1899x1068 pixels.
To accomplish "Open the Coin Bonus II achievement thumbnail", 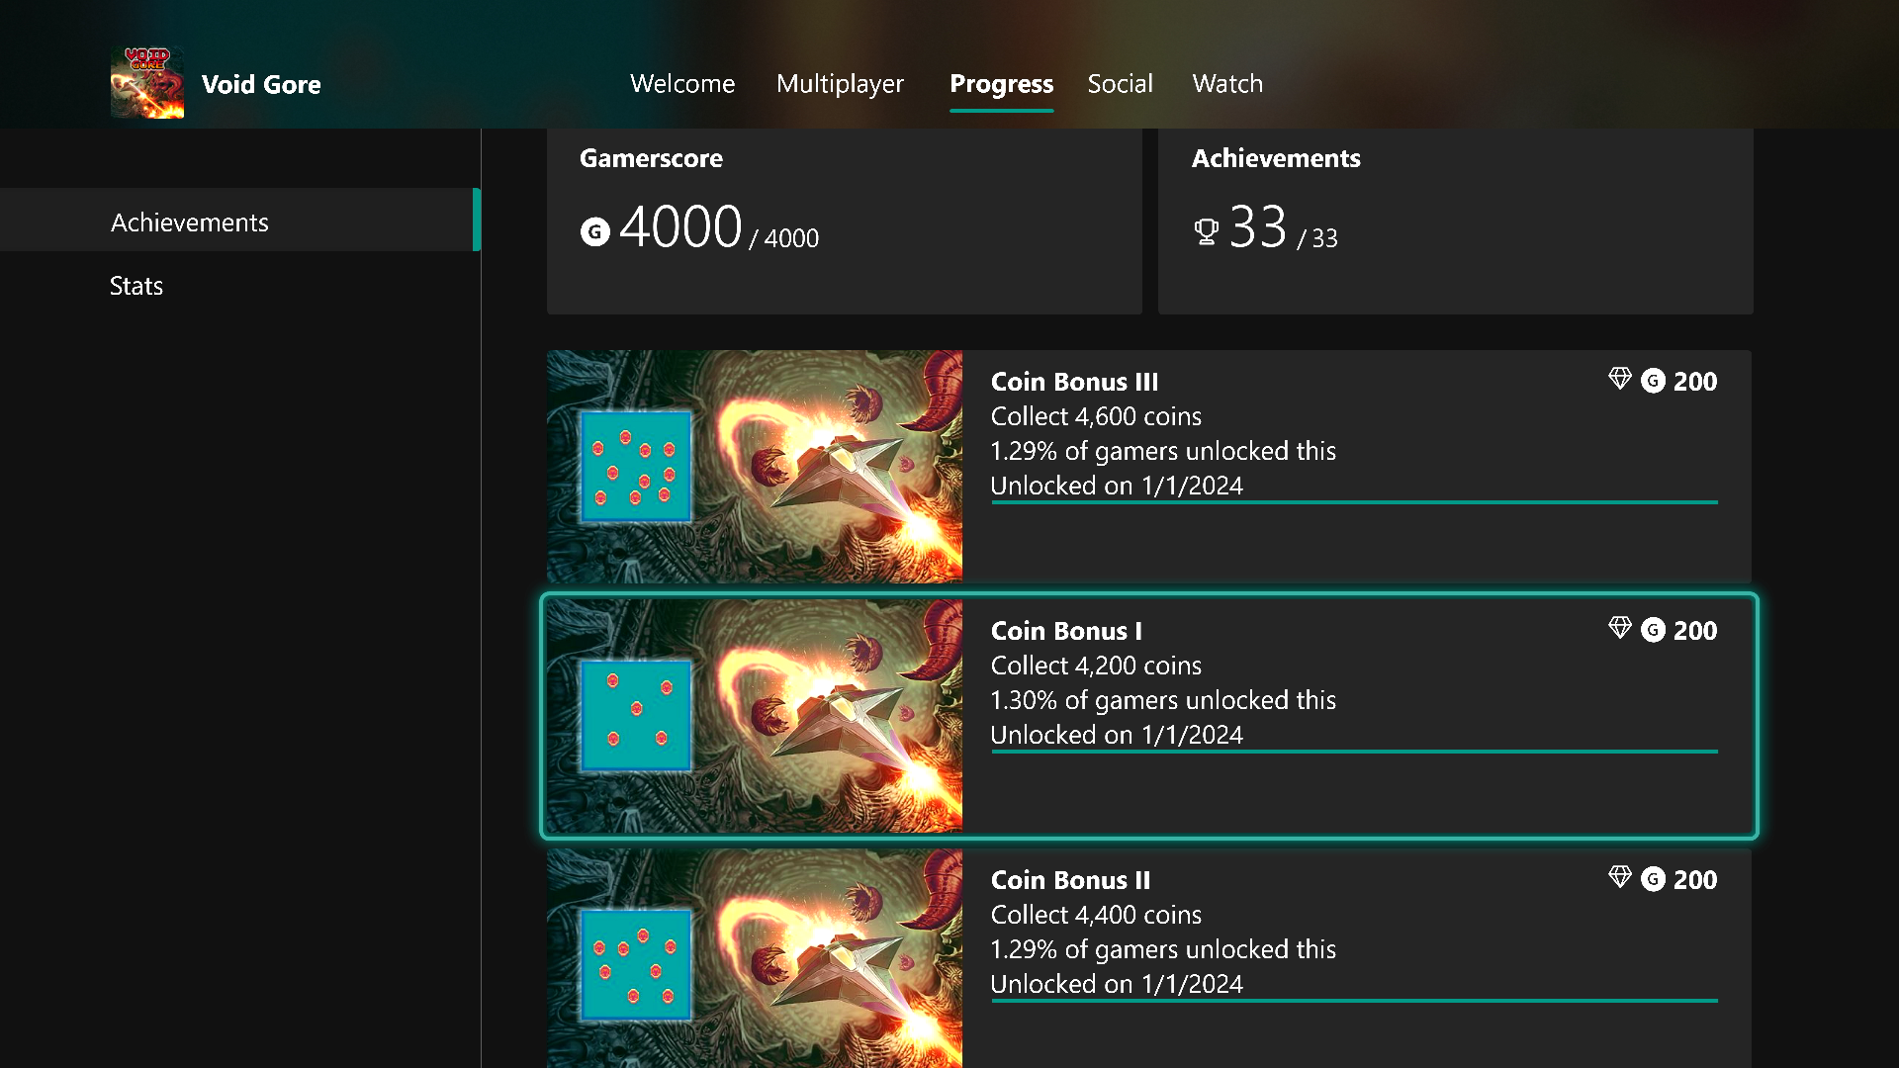I will coord(754,958).
